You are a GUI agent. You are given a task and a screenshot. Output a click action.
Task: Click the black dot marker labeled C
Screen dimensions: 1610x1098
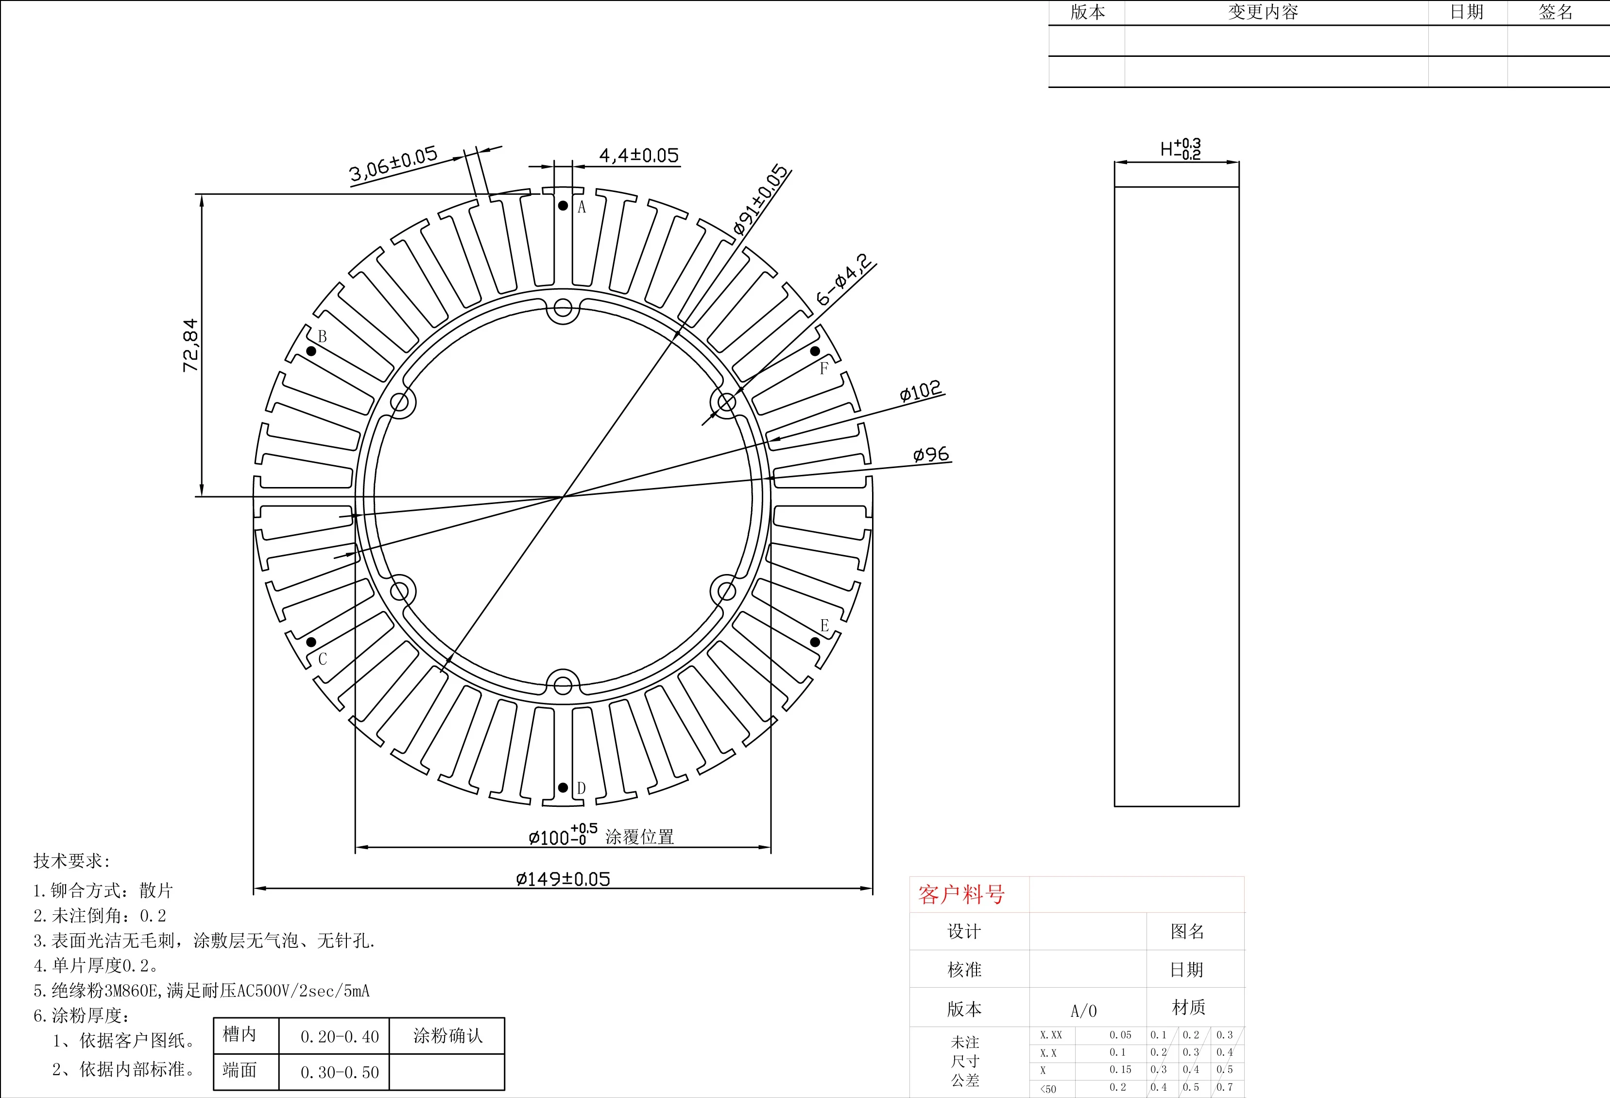[311, 642]
